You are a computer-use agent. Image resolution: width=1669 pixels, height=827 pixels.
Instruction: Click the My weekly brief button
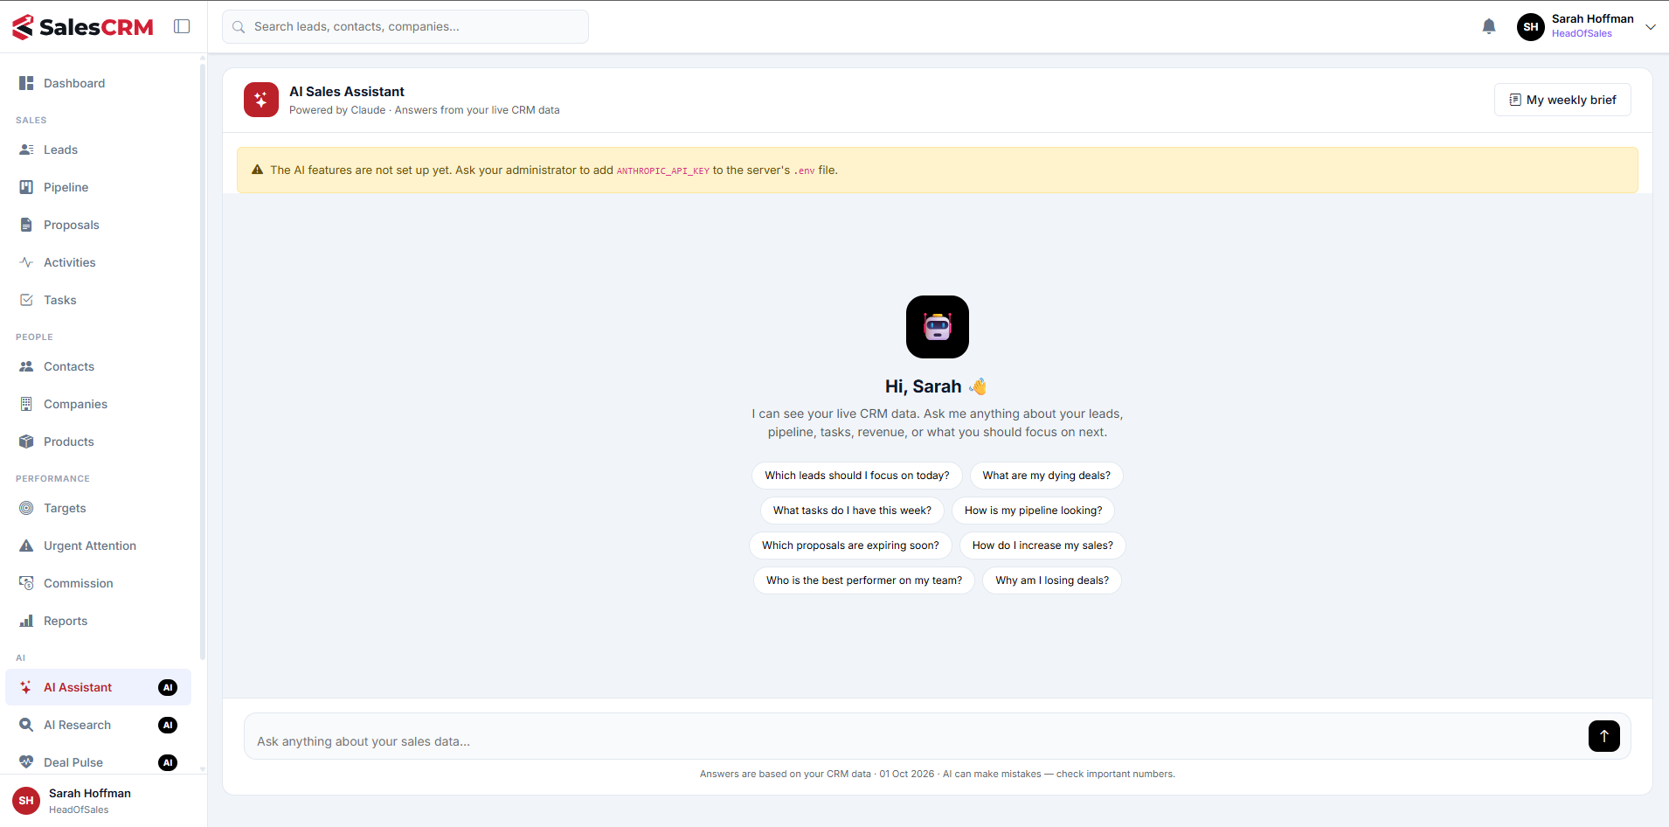coord(1562,100)
